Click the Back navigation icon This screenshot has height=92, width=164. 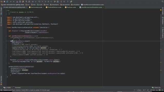(33, 2)
